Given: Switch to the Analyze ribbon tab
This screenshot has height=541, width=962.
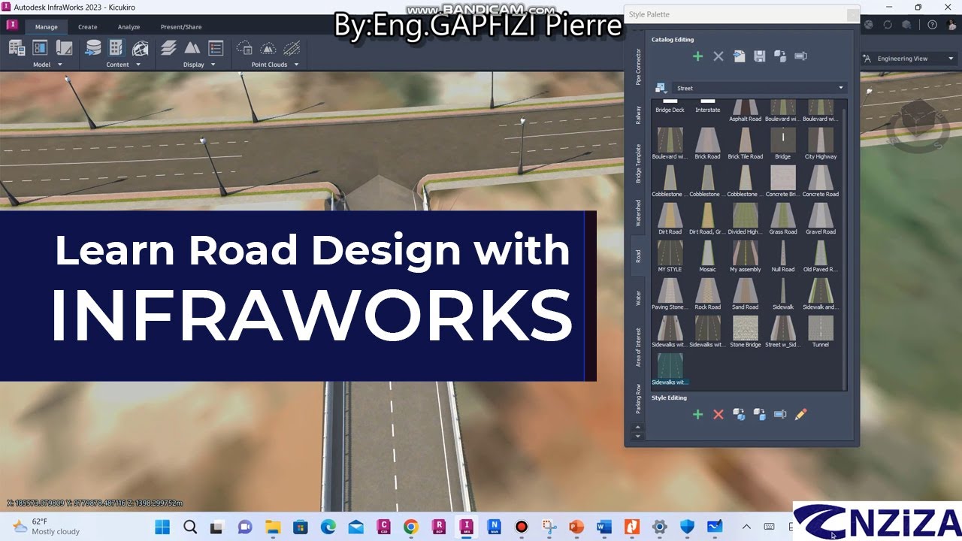Looking at the screenshot, I should coord(129,27).
